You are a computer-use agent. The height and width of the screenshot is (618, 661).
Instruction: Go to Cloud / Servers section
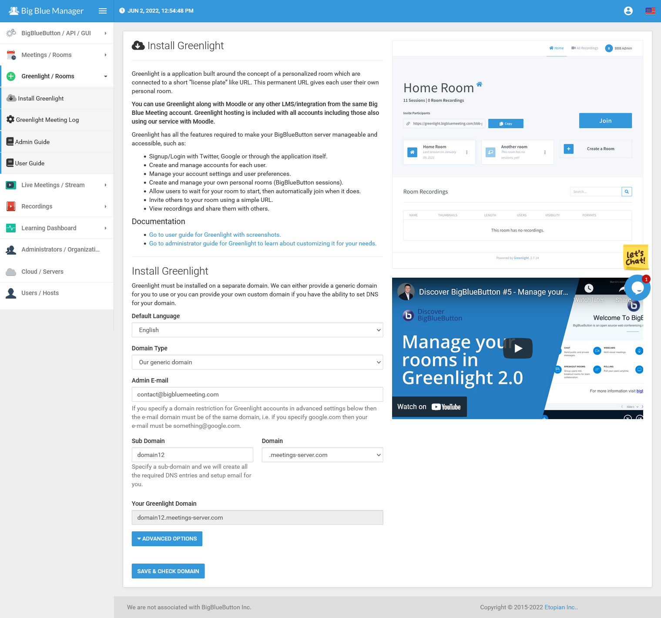tap(57, 272)
